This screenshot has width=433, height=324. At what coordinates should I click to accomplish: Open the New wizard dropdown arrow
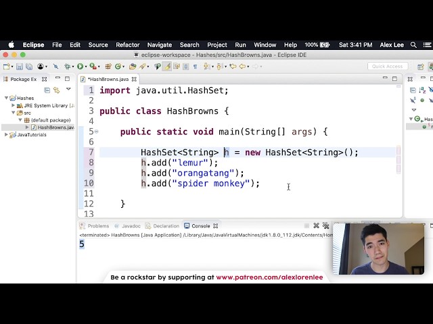(x=12, y=67)
